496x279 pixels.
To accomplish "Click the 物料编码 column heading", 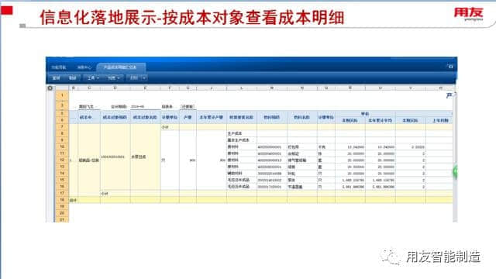I will pyautogui.click(x=272, y=117).
